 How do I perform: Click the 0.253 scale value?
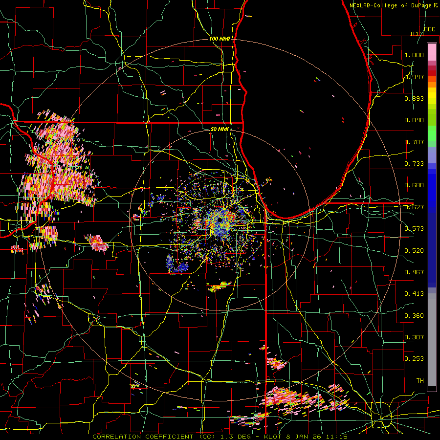pyautogui.click(x=414, y=359)
